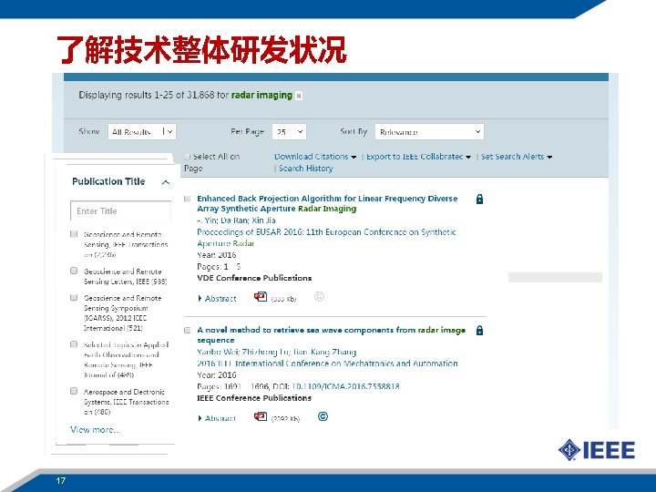
Task: Open the Export to IEEE Collabratec menu
Action: (418, 157)
